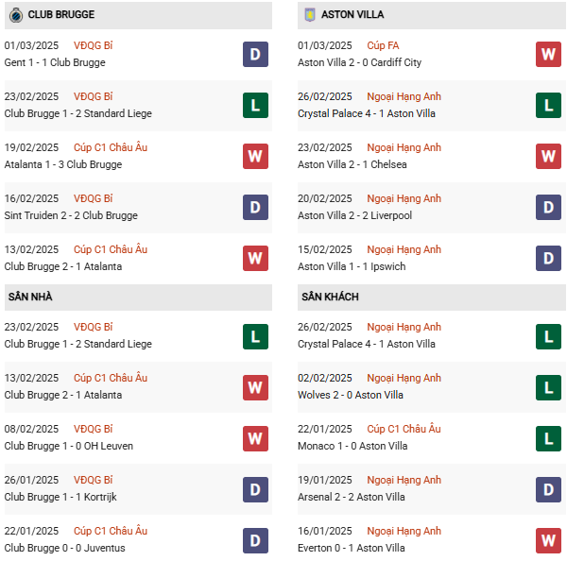
Task: Click the D badge for Gent vs Club Brugge
Action: [x=255, y=54]
